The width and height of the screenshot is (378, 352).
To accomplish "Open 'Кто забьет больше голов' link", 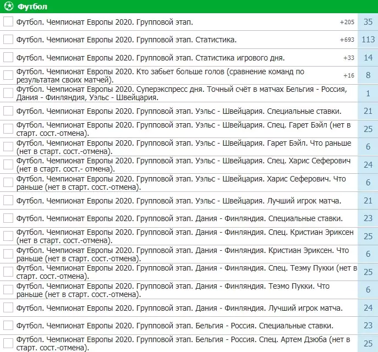I will [160, 75].
